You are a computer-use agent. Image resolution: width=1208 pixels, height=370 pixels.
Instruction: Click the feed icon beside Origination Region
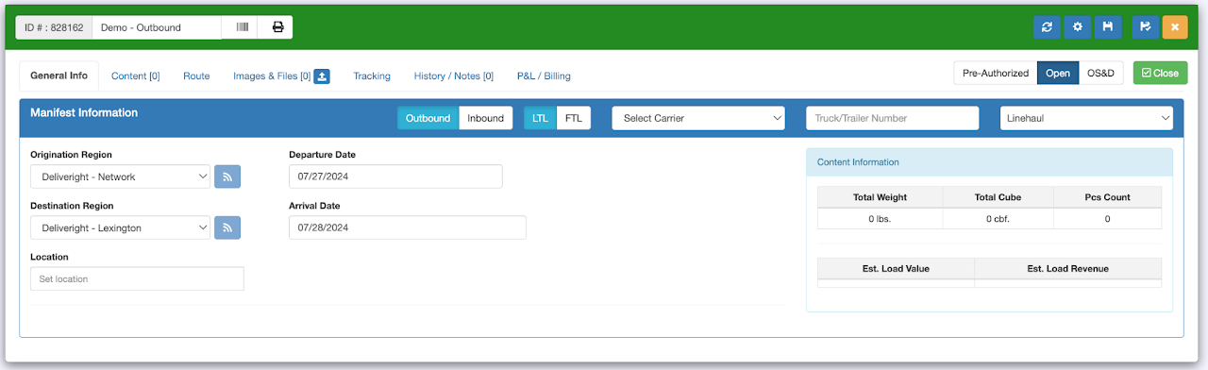point(227,177)
